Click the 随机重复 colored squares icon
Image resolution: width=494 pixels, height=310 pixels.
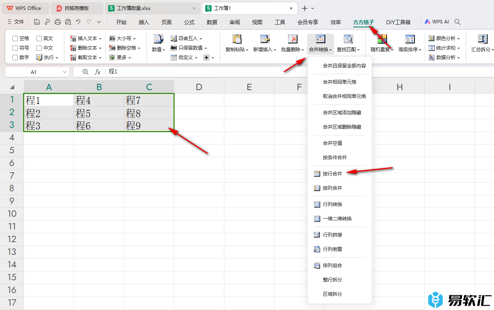point(382,39)
